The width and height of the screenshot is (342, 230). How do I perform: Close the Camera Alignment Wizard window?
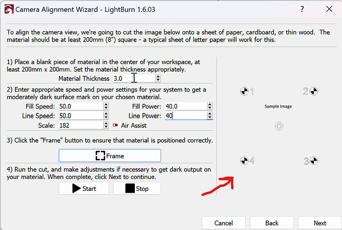329,9
